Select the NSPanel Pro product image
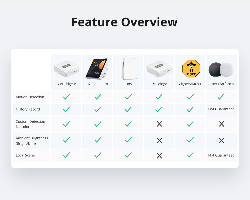This screenshot has height=200, width=250. pyautogui.click(x=97, y=69)
